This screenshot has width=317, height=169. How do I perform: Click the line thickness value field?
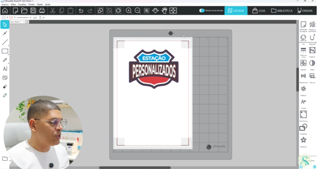coord(35,17)
